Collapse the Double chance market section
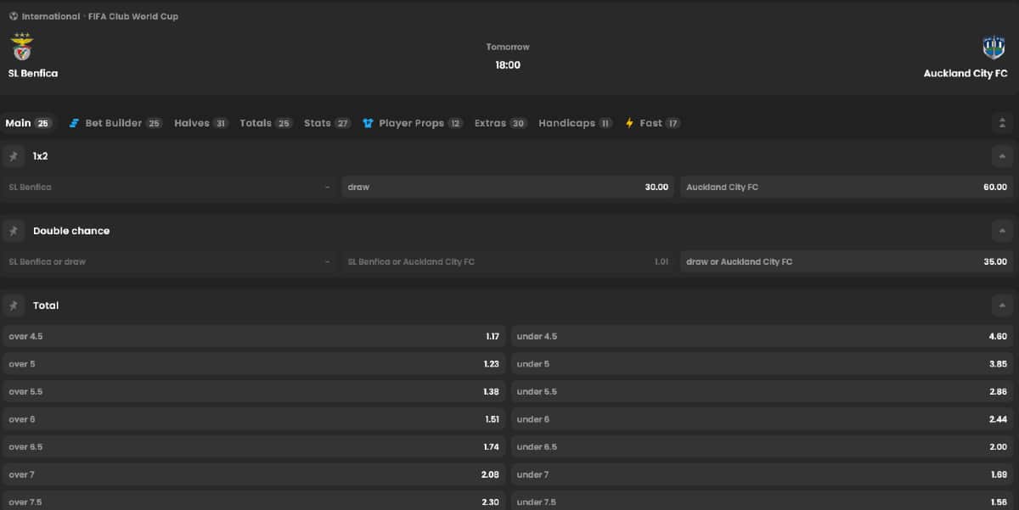This screenshot has width=1019, height=510. coord(1002,231)
